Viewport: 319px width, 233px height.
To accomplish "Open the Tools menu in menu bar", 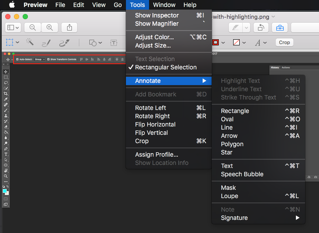I will click(x=137, y=5).
